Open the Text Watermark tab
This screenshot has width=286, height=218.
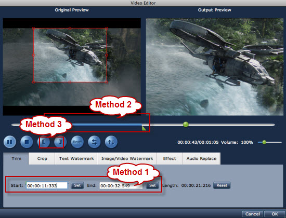pos(76,159)
